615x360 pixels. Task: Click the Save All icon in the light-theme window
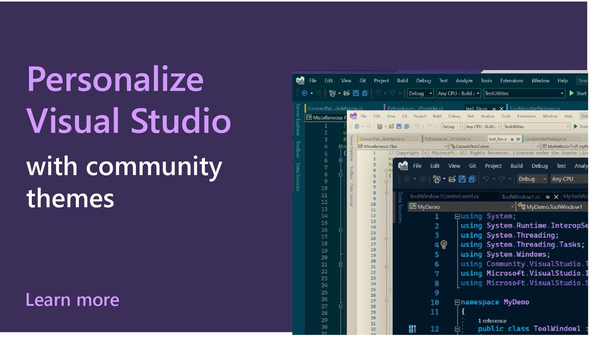406,127
